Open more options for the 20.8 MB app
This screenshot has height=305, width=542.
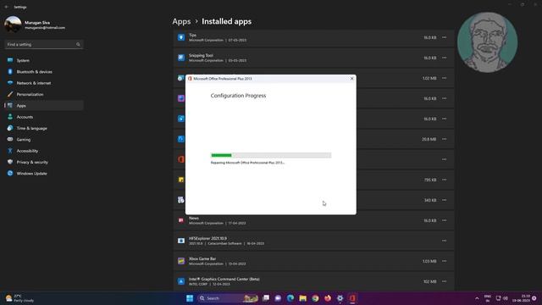point(444,139)
